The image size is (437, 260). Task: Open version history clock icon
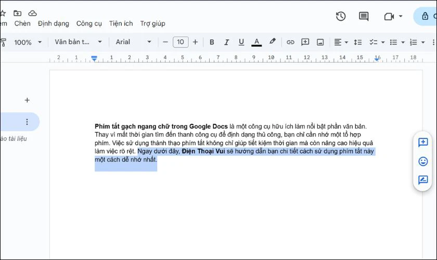pos(341,17)
